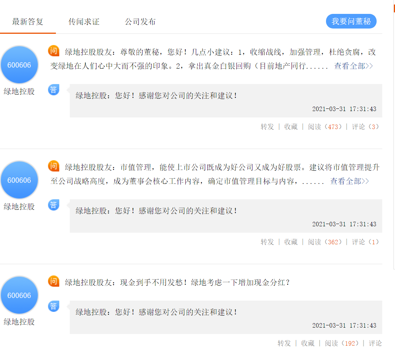
Task: Click 收藏 on the post with 192 reads
Action: click(x=308, y=343)
